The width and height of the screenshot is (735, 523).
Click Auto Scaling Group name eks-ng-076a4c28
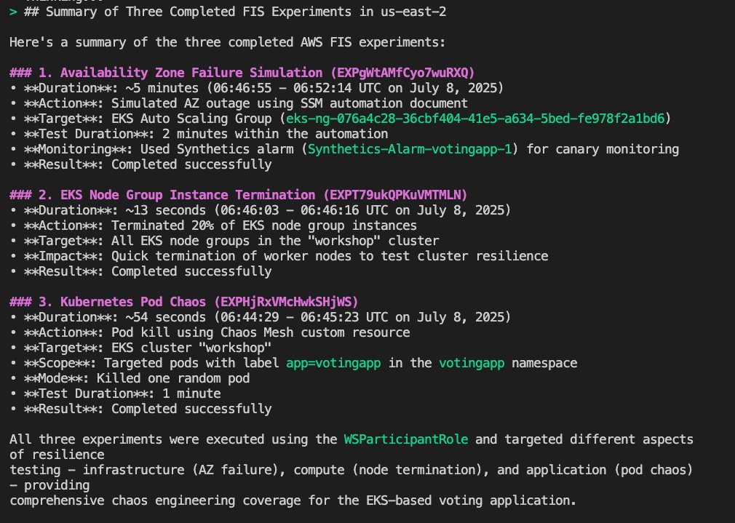(475, 119)
